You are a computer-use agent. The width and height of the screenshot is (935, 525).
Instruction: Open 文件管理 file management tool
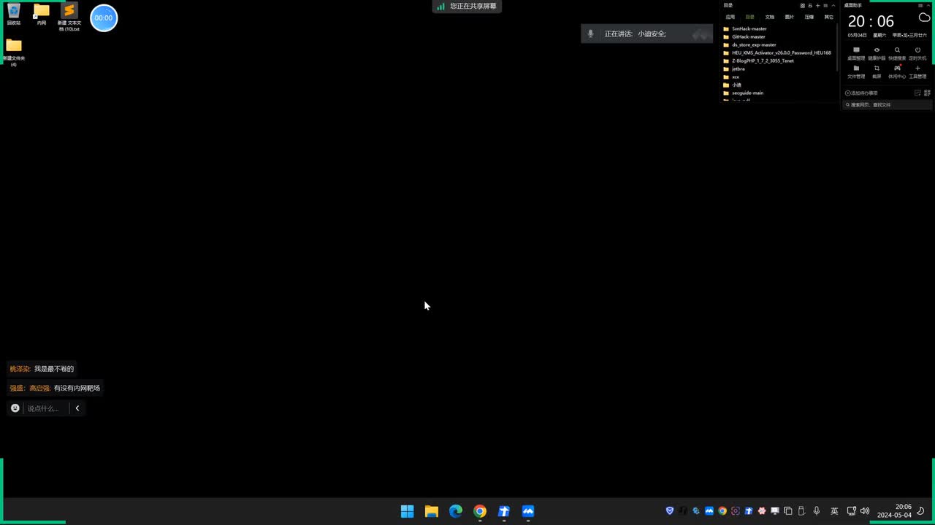(x=856, y=72)
